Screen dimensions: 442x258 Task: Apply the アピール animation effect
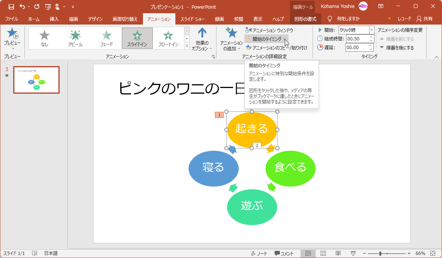pos(75,38)
